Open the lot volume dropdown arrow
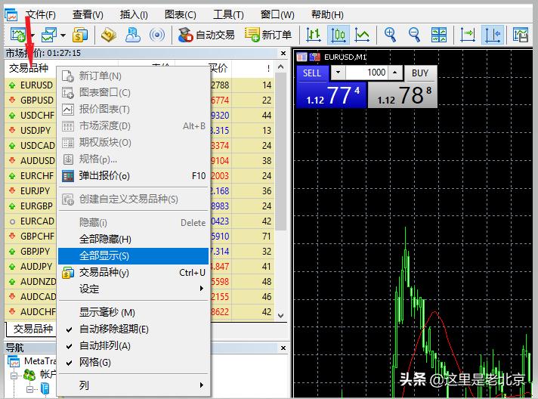The image size is (538, 399). 338,73
